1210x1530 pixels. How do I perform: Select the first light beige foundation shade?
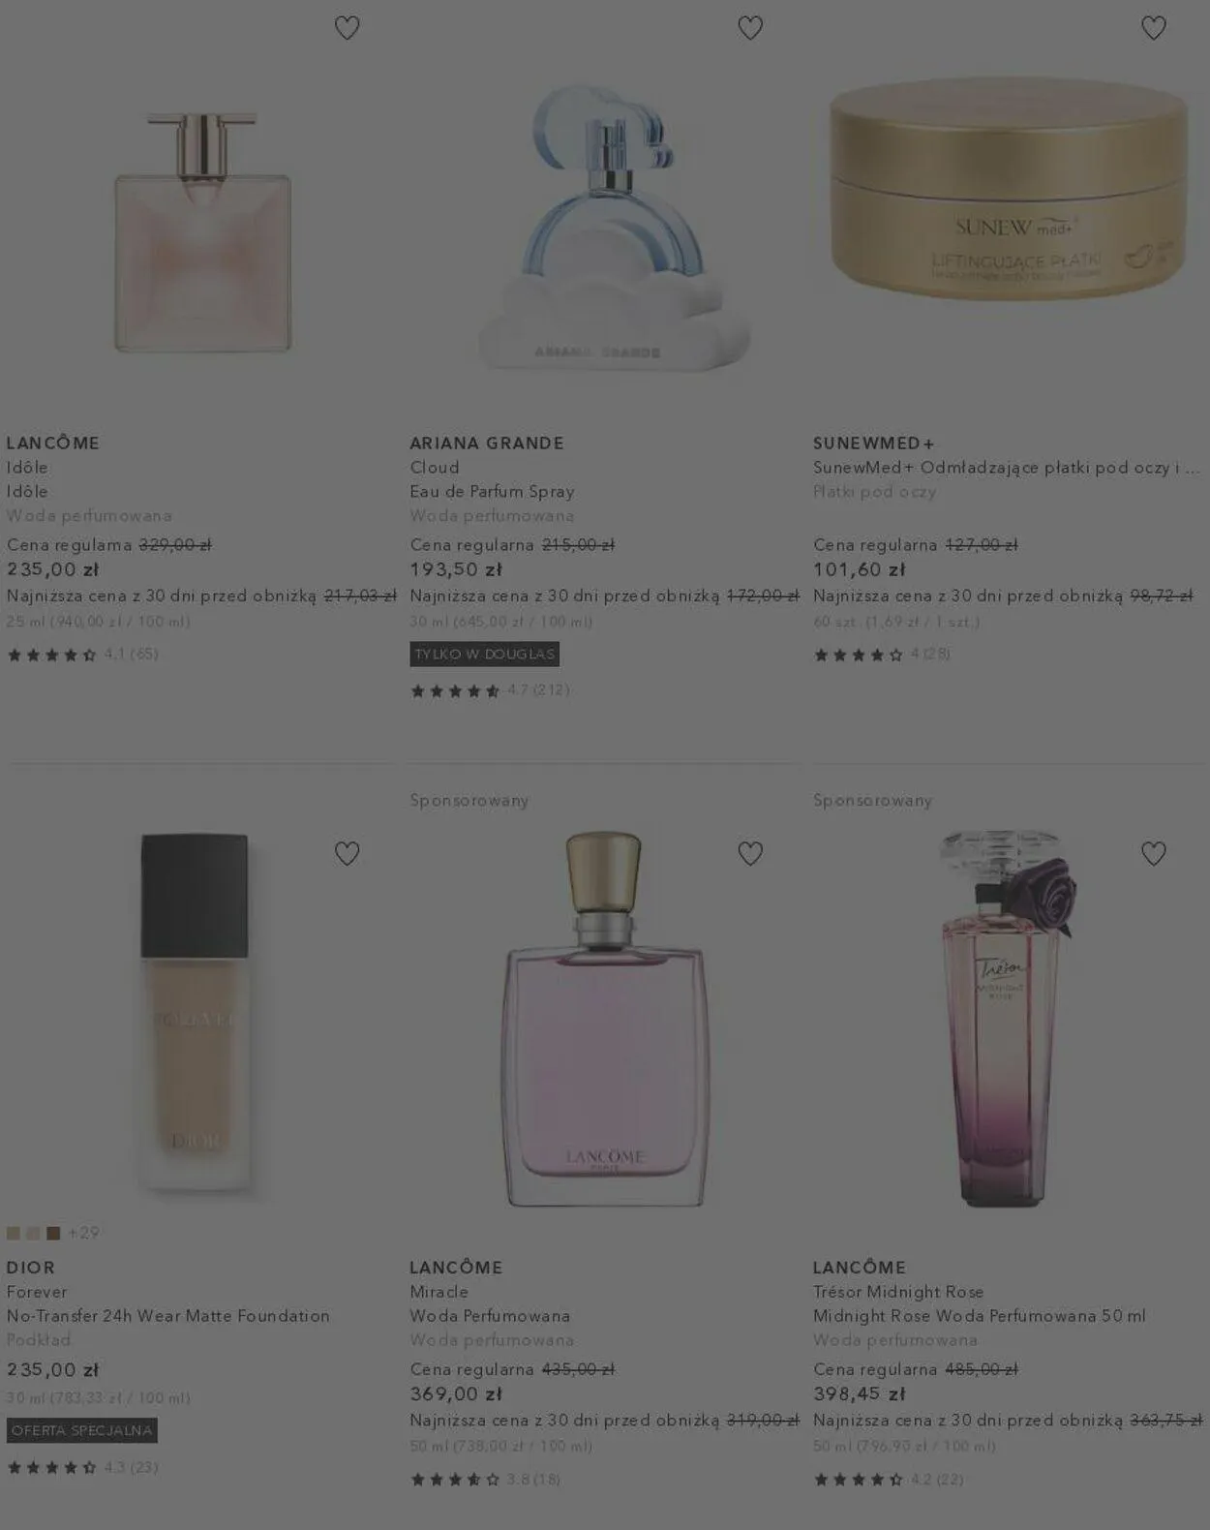[14, 1233]
